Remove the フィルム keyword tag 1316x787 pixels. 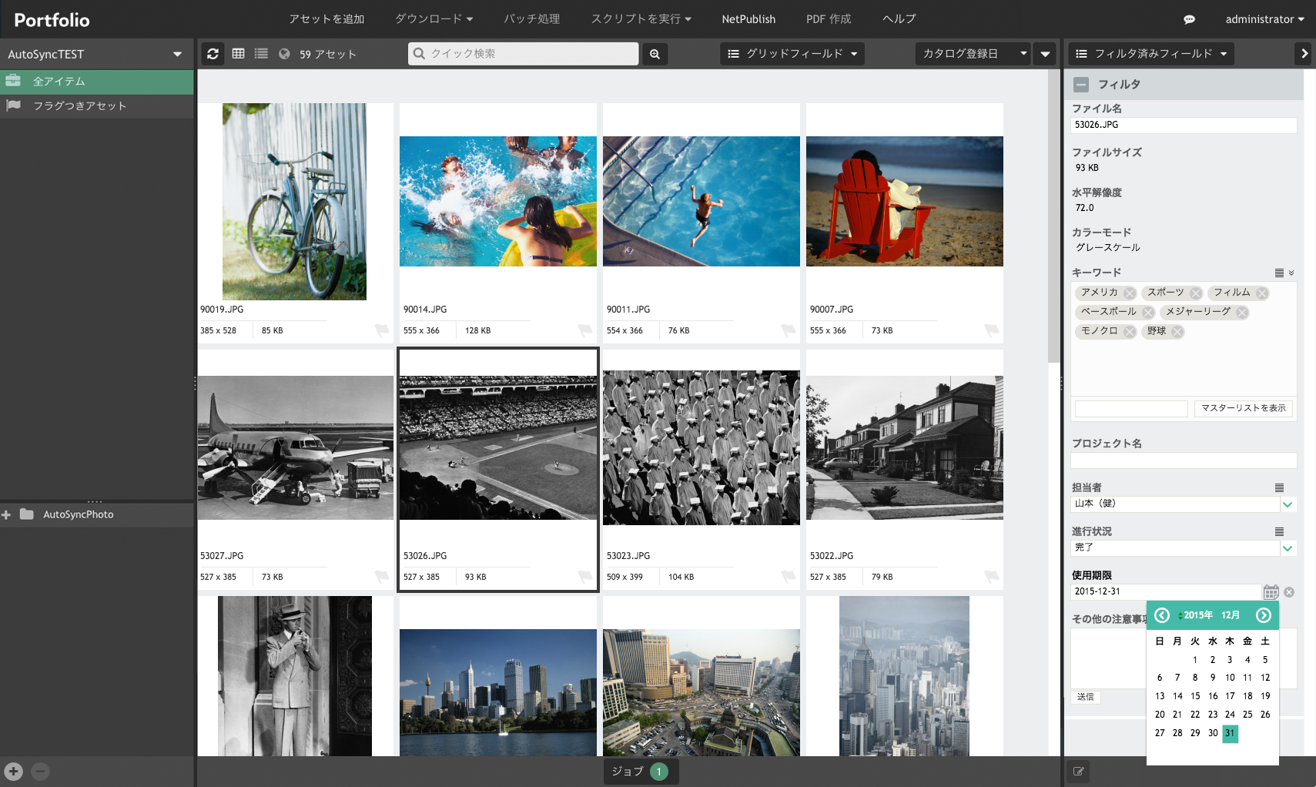pyautogui.click(x=1261, y=293)
